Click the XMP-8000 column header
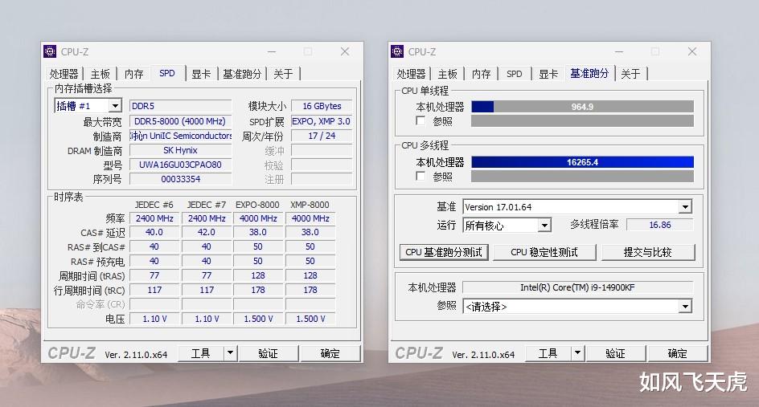The width and height of the screenshot is (759, 407). [x=310, y=205]
